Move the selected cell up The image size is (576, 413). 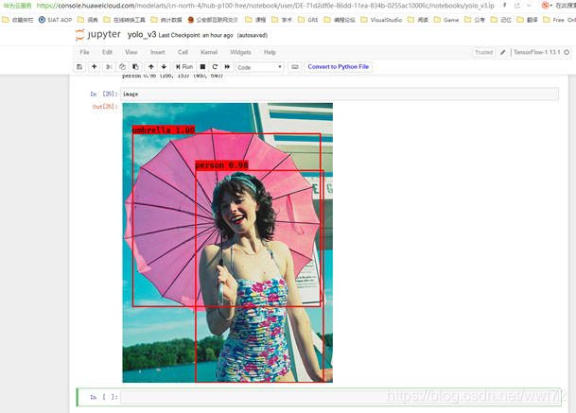tap(151, 67)
